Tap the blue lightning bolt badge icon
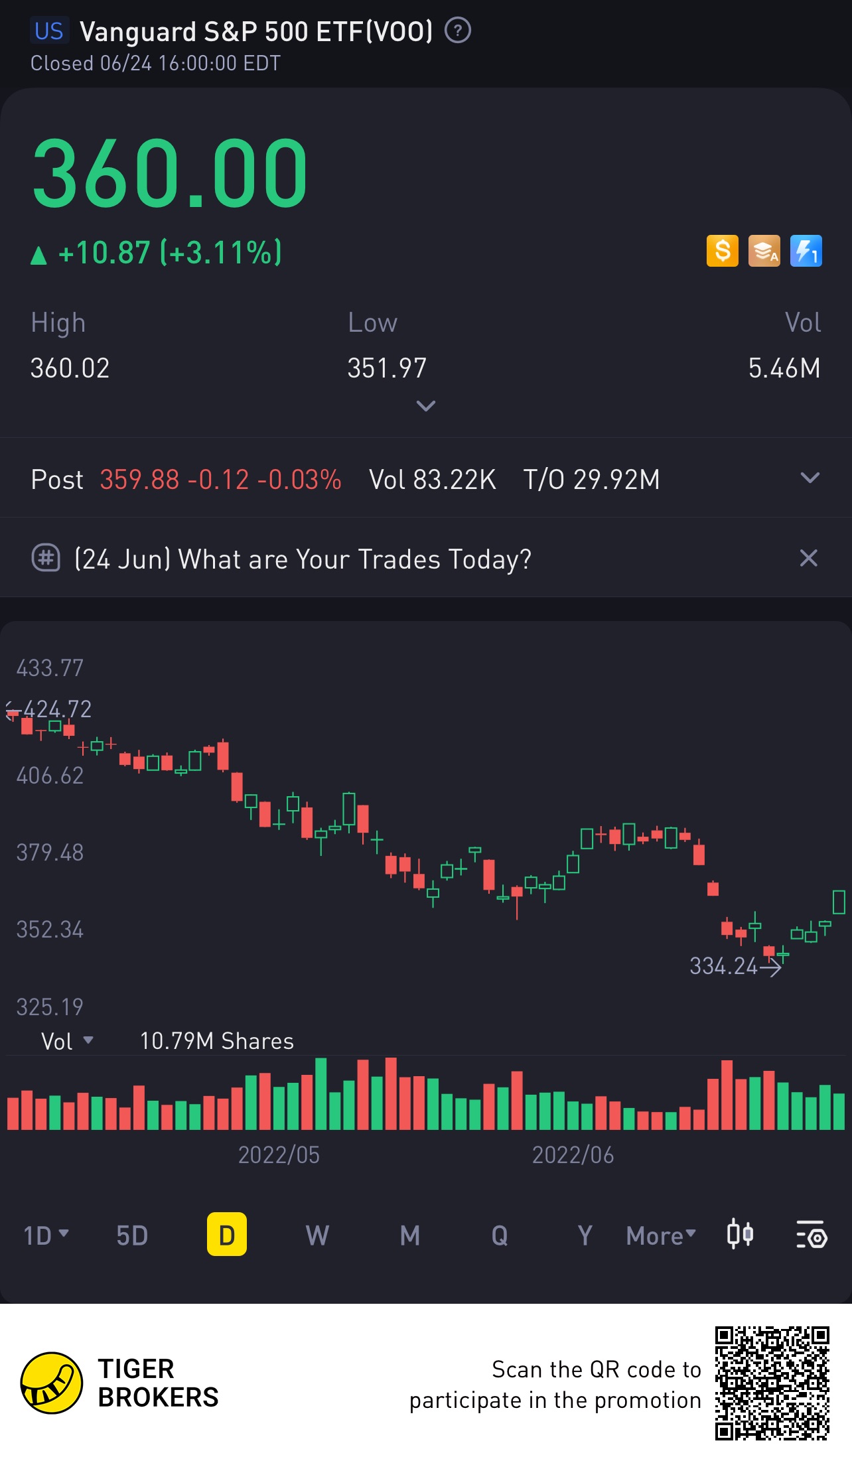The width and height of the screenshot is (852, 1463). pyautogui.click(x=806, y=251)
